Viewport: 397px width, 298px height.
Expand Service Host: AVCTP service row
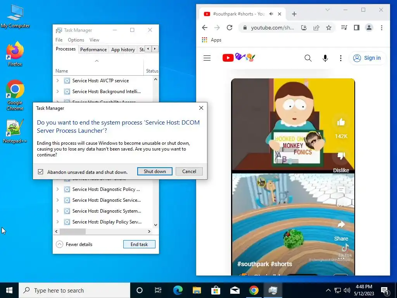click(58, 81)
